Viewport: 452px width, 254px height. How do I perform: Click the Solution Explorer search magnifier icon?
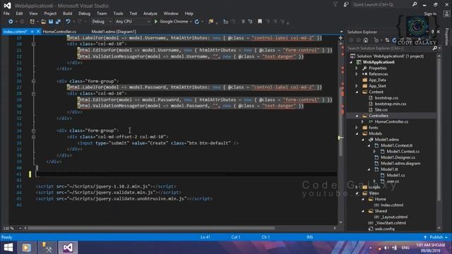[435, 48]
